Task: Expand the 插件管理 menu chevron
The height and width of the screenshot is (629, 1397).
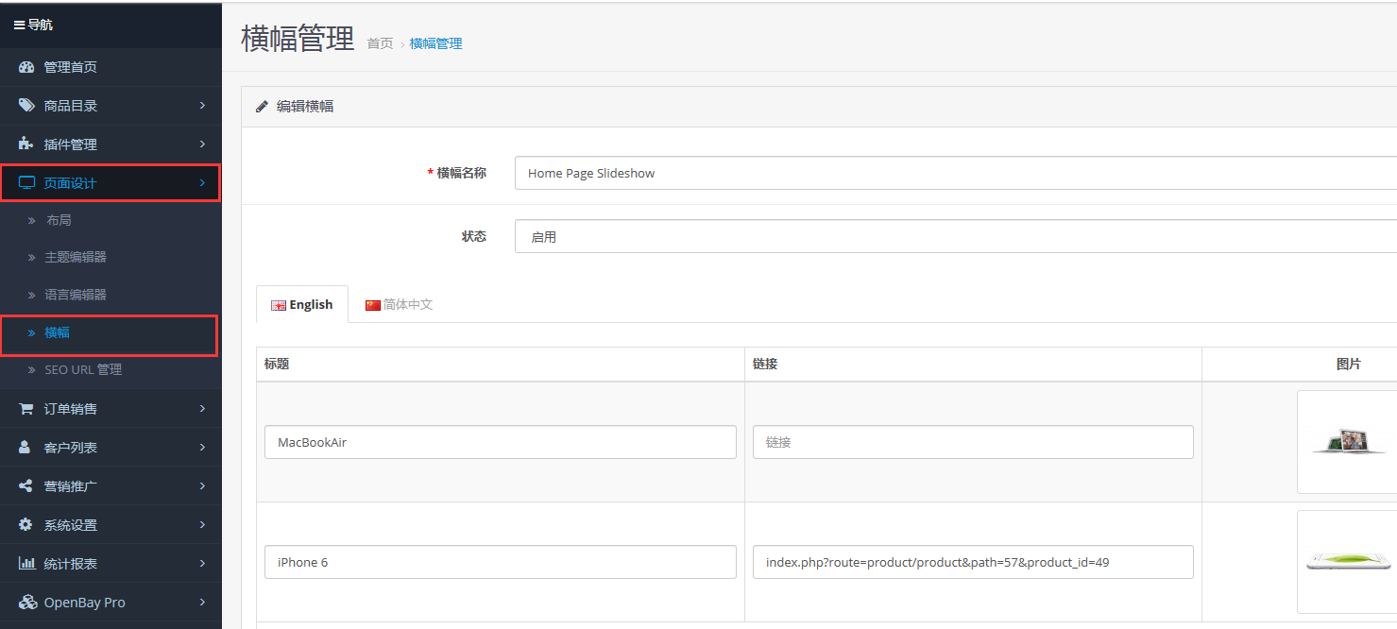Action: point(202,144)
